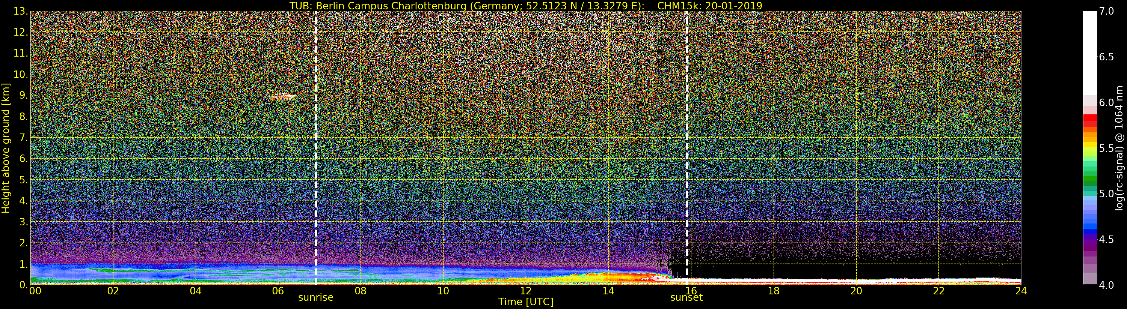1127x309 pixels.
Task: Click the '4.5' colorbar scale value
Action: (1106, 240)
